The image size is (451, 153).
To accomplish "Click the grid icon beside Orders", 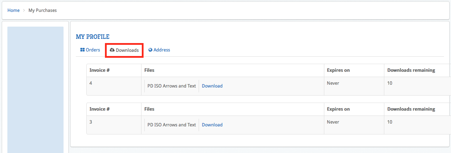I will [82, 50].
